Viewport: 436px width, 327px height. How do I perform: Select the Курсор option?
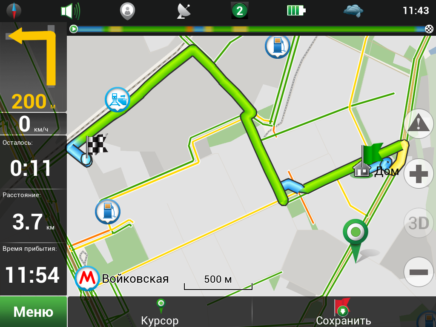click(160, 312)
